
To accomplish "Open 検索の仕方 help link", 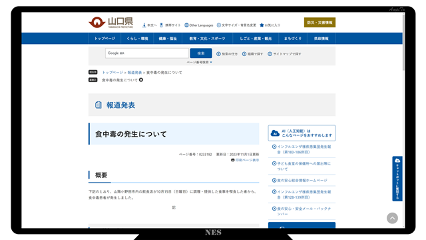I will click(x=227, y=54).
